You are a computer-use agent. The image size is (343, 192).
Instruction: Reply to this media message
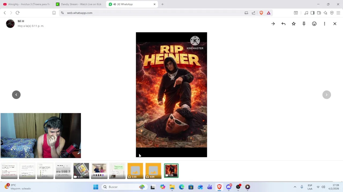pyautogui.click(x=283, y=24)
